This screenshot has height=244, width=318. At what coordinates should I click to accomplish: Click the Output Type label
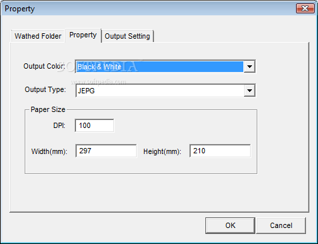(x=45, y=89)
